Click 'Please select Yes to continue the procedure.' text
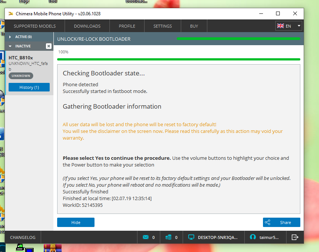The image size is (319, 252). click(117, 158)
